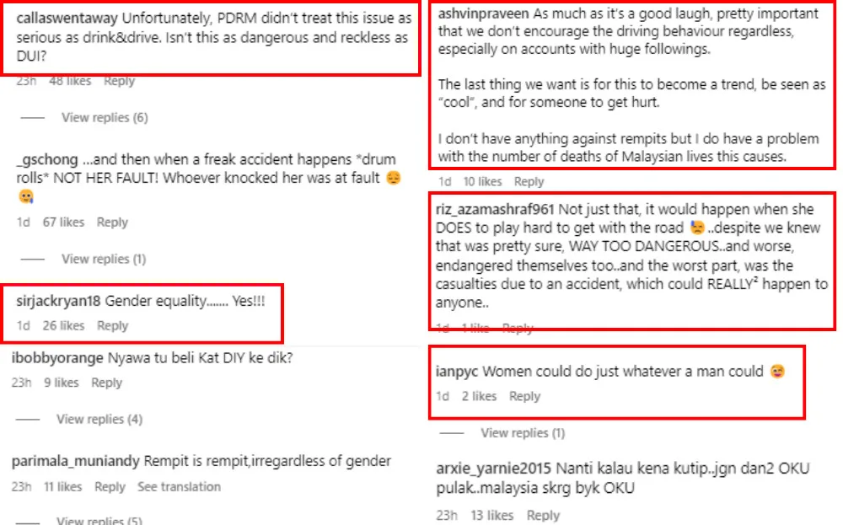Image resolution: width=843 pixels, height=525 pixels.
Task: View 26 likes on sirjackryan18's comment
Action: [x=64, y=325]
